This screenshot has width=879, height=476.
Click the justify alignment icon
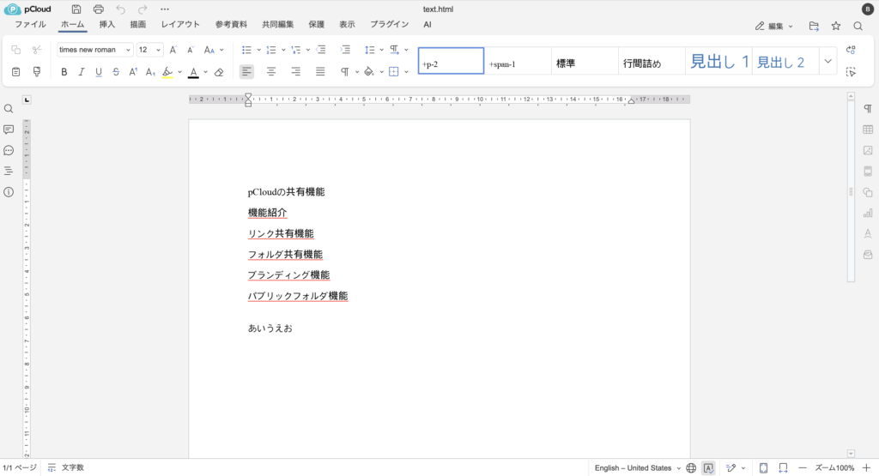[x=320, y=72]
